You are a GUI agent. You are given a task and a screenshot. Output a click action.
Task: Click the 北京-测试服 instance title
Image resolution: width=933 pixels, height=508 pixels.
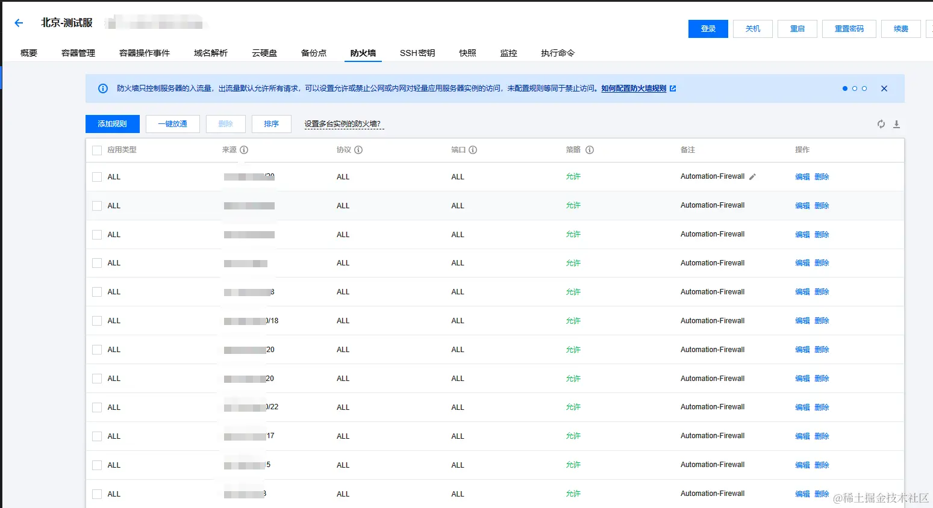67,23
